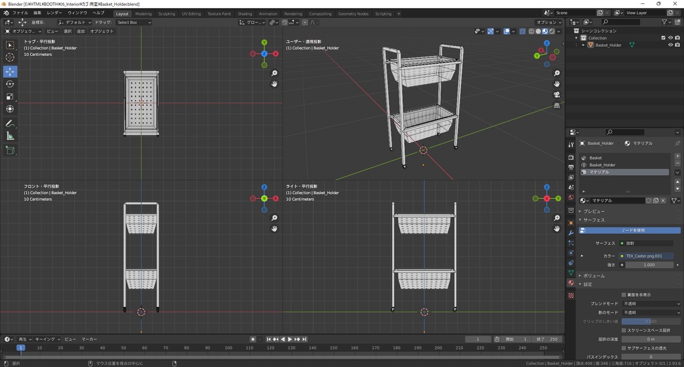The width and height of the screenshot is (684, 367).
Task: Switch to the Modeling workspace tab
Action: click(143, 13)
